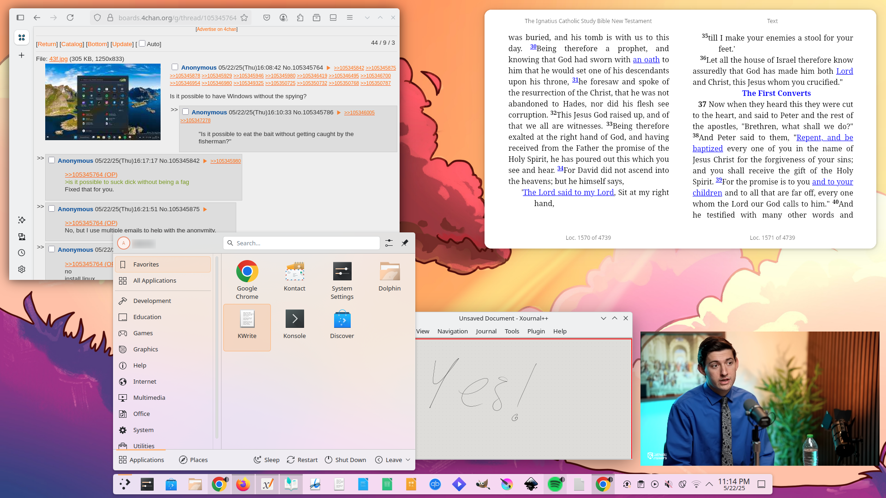Open the Plugin menu in Xournal++

tap(536, 331)
